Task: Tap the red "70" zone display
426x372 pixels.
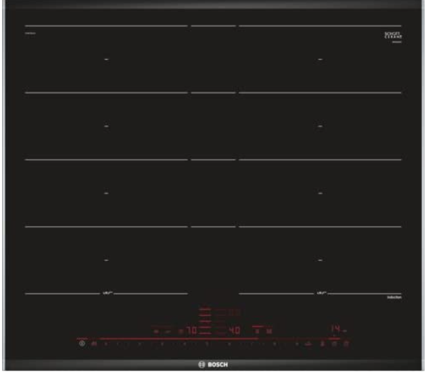Action: click(191, 330)
